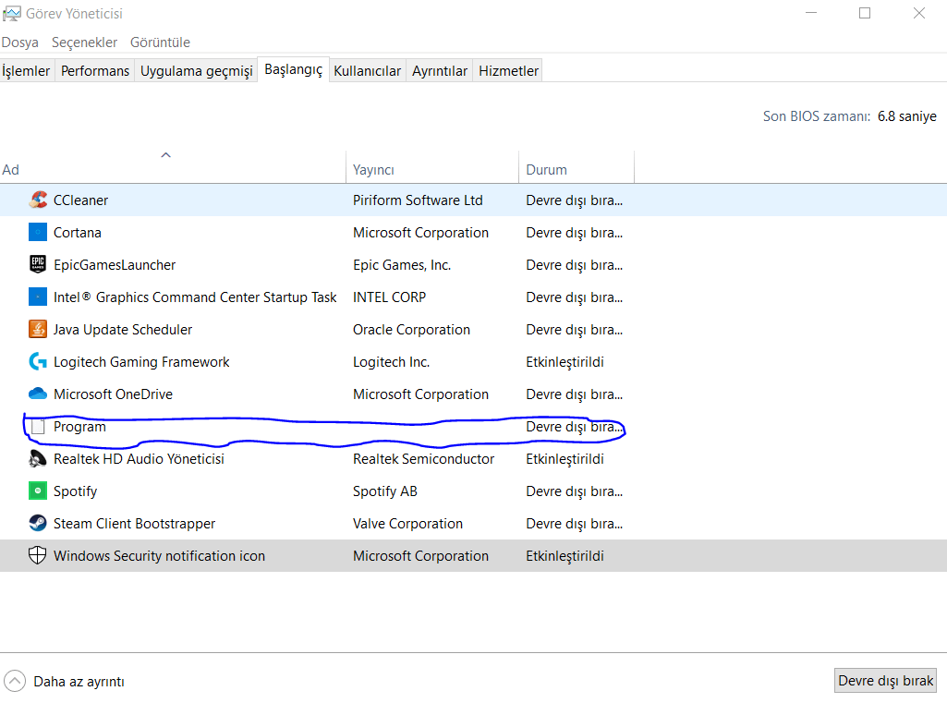Select the Java Update Scheduler name
This screenshot has width=947, height=703.
[123, 329]
